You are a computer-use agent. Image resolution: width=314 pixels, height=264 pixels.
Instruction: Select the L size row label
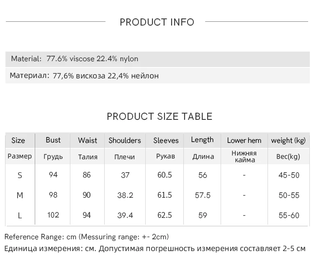pyautogui.click(x=20, y=215)
